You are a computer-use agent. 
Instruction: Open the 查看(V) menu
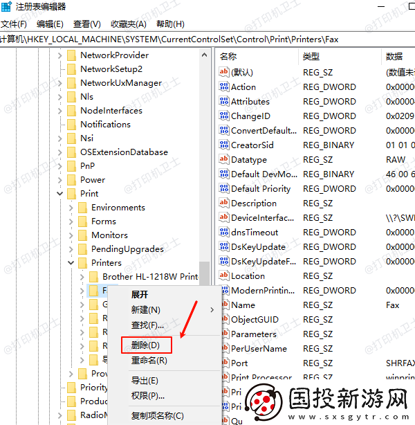click(x=87, y=24)
